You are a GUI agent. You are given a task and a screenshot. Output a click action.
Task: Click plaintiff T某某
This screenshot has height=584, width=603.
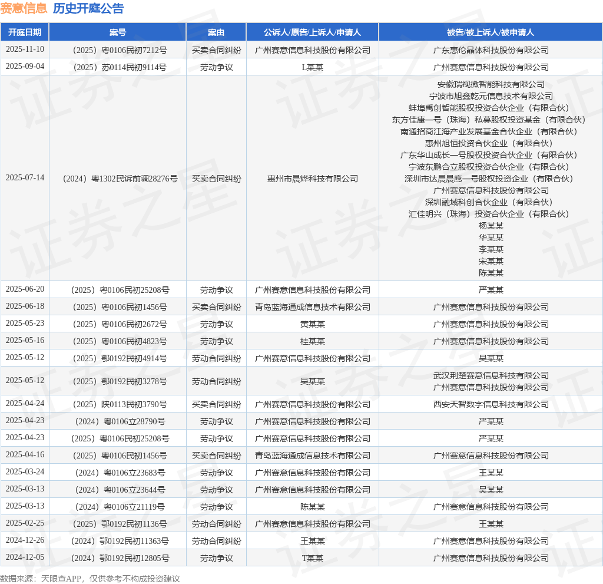click(x=312, y=558)
